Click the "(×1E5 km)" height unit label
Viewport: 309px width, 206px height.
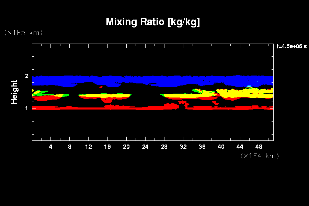pos(23,33)
